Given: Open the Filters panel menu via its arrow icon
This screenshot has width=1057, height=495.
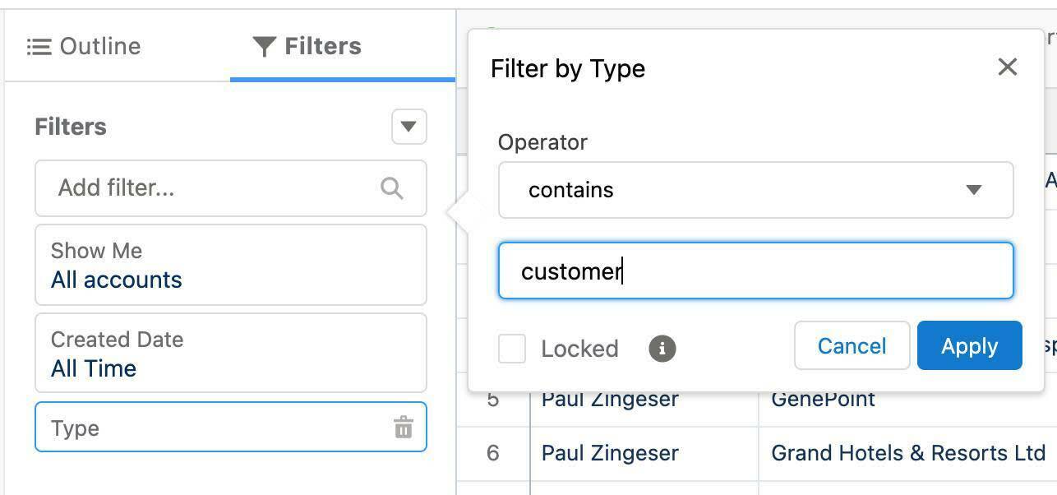Looking at the screenshot, I should coord(408,127).
